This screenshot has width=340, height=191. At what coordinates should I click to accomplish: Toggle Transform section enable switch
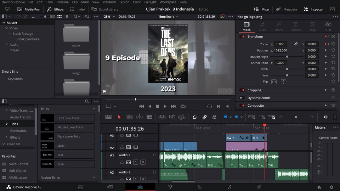pyautogui.click(x=242, y=36)
